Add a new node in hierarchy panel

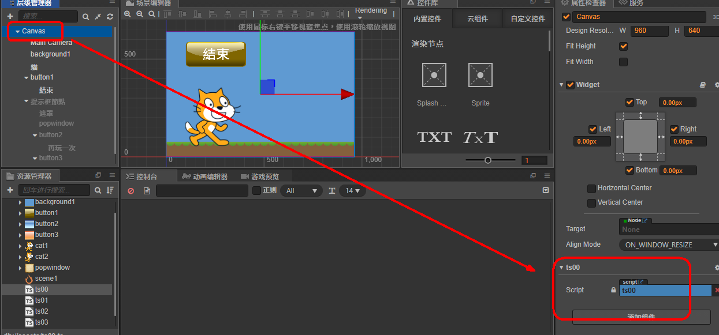point(10,17)
